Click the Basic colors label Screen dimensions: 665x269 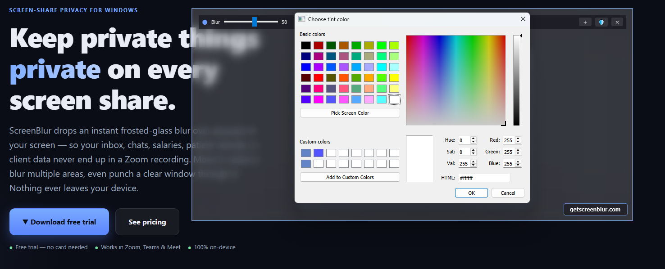click(312, 34)
